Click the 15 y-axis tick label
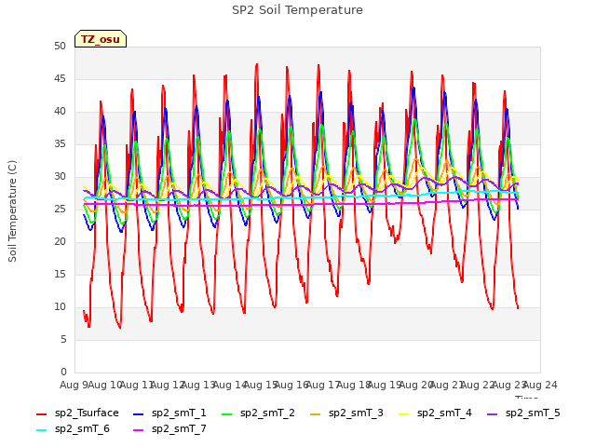This screenshot has width=596, height=447. click(60, 274)
